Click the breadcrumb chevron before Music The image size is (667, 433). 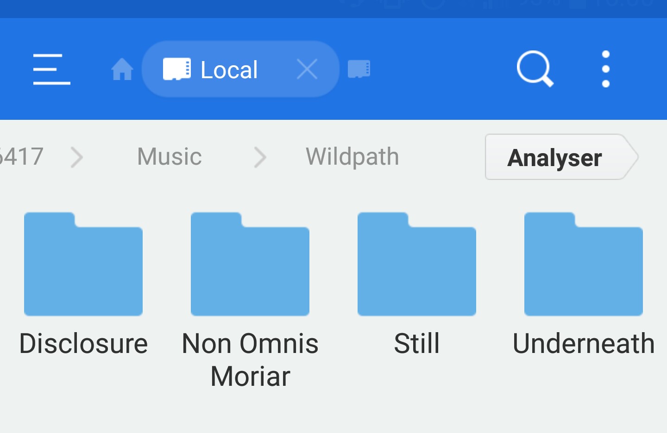point(77,157)
